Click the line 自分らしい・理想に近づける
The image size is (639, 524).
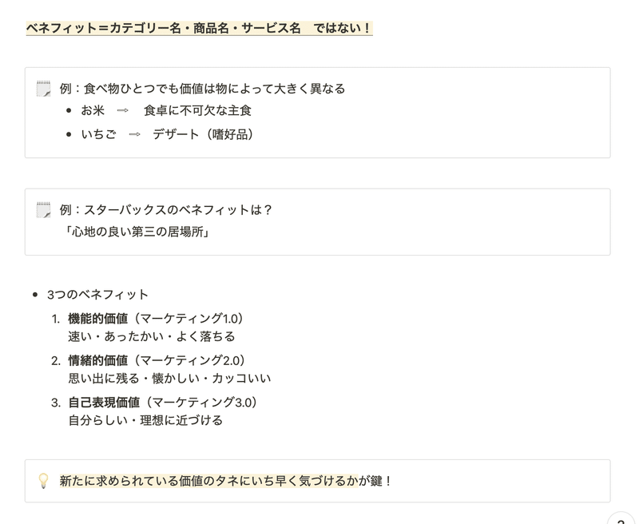tap(145, 420)
